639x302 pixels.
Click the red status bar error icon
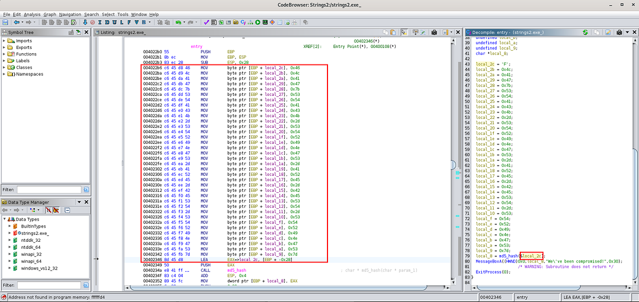[x=4, y=297]
